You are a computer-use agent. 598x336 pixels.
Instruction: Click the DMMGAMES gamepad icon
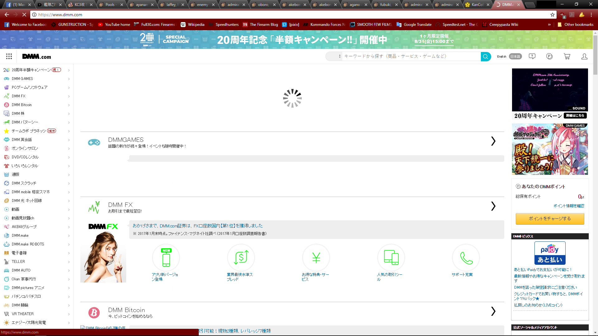click(x=94, y=142)
